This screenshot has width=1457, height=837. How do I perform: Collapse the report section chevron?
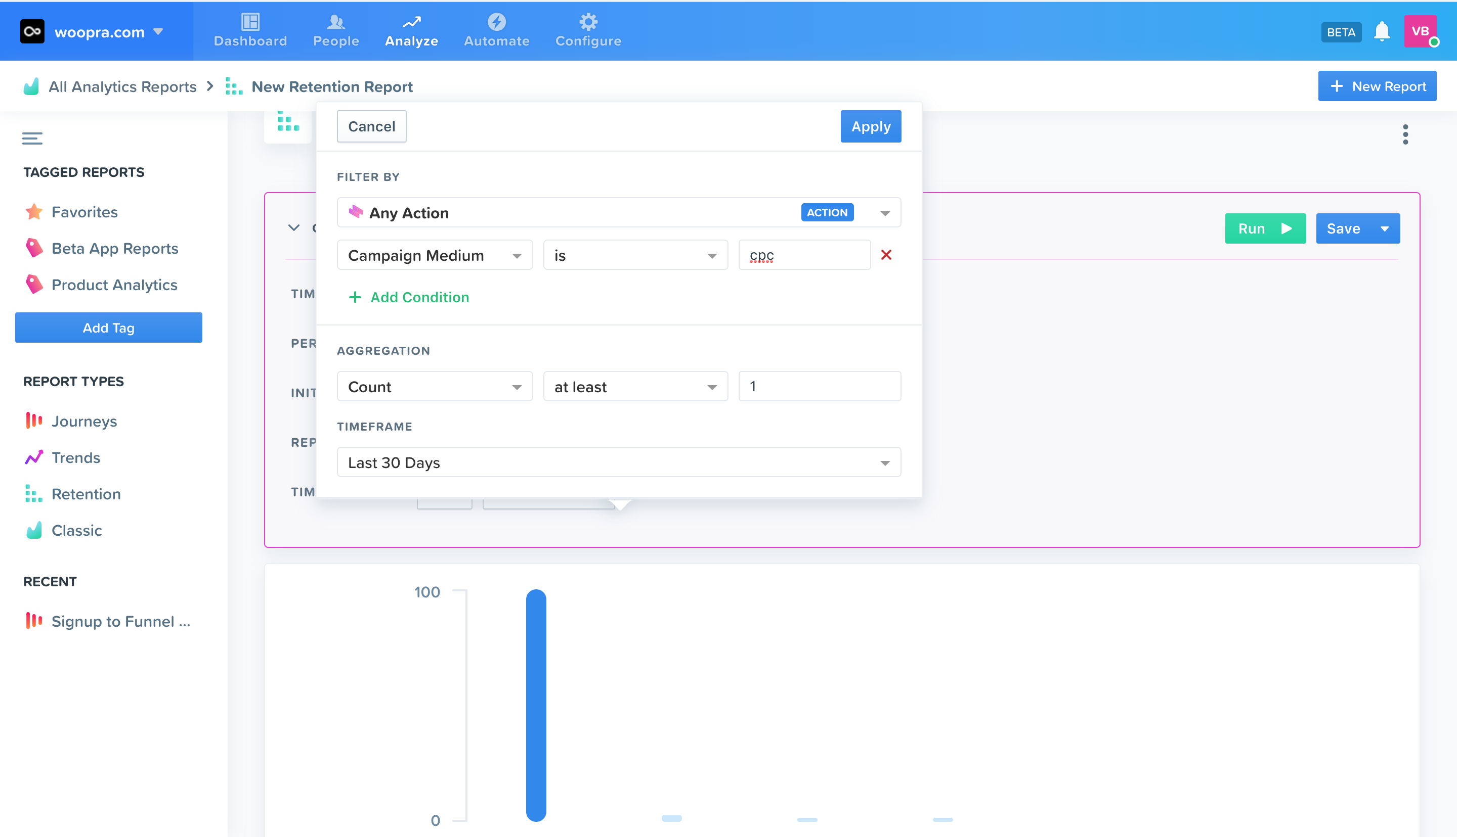pos(294,227)
